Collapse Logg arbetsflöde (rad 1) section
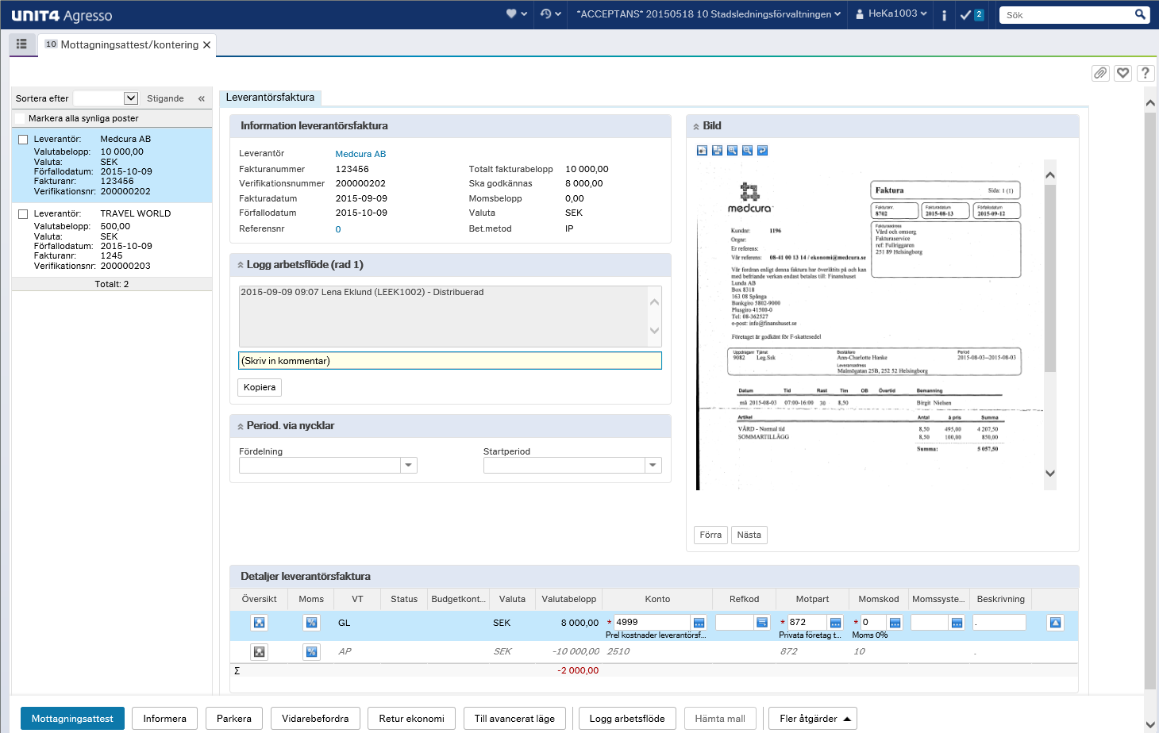 pos(241,265)
